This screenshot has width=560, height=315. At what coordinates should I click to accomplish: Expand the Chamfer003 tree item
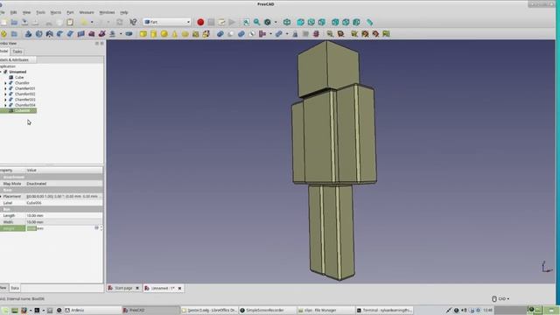(5, 100)
